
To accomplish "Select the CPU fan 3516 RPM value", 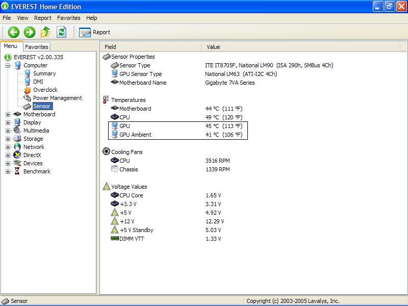I will coord(218,161).
